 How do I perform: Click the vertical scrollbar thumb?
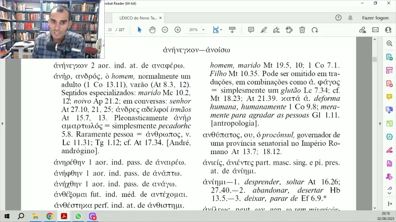(x=375, y=59)
